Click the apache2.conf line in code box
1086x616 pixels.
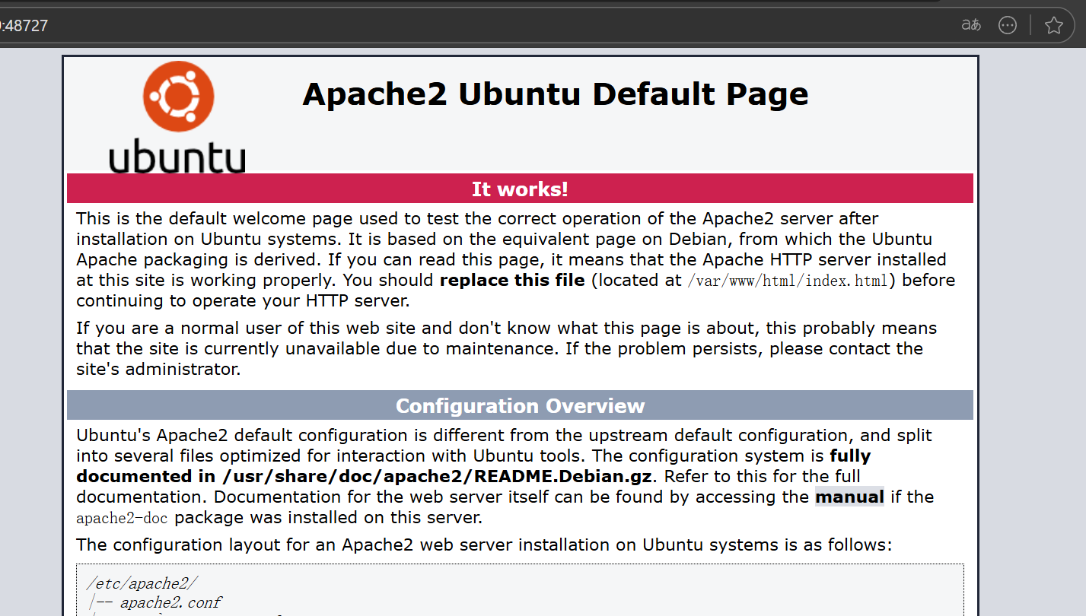171,603
